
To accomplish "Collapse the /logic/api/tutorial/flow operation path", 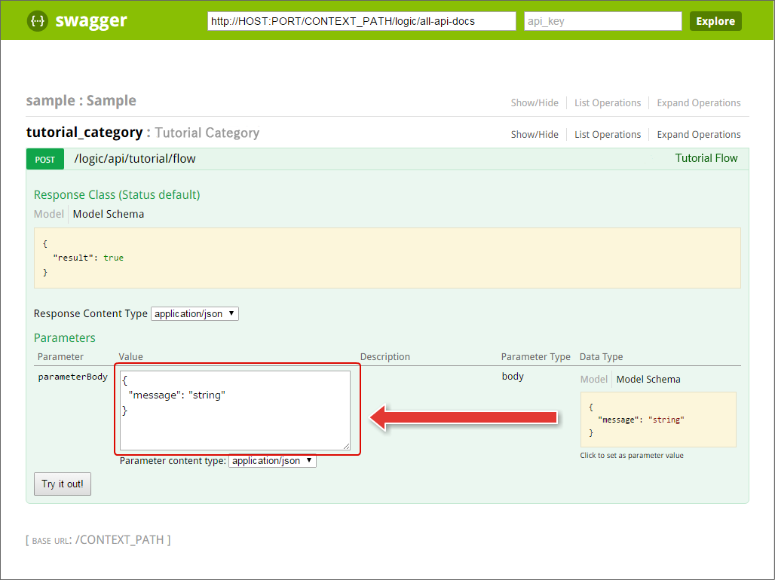I will (x=135, y=159).
